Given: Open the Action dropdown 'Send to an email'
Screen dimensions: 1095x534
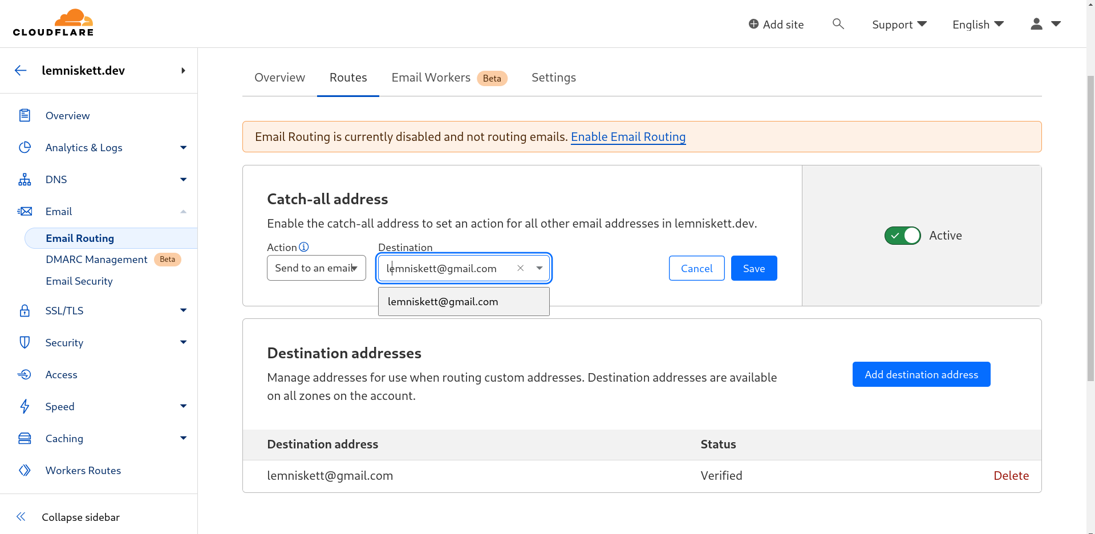Looking at the screenshot, I should pyautogui.click(x=317, y=268).
